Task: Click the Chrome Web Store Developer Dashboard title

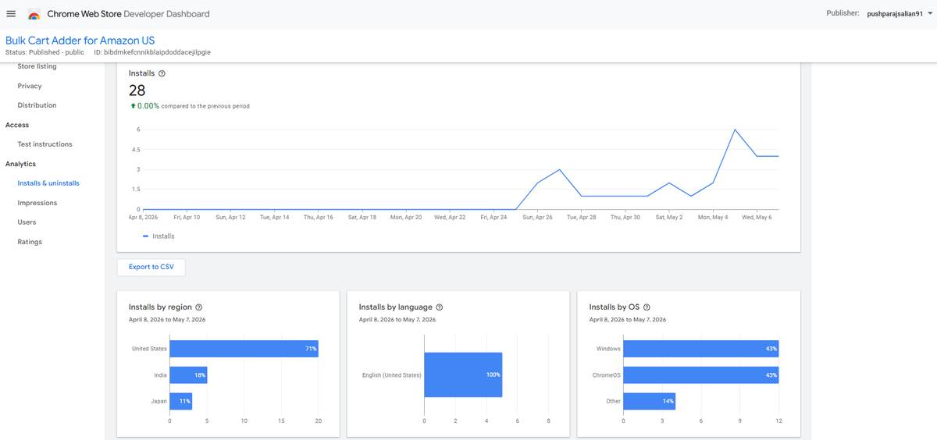Action: point(128,14)
